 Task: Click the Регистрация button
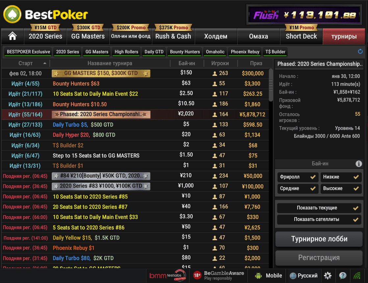(319, 258)
